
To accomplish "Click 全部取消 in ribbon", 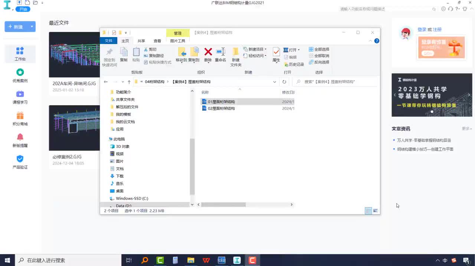I will (319, 56).
